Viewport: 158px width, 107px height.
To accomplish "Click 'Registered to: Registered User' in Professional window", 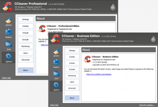I will click(60, 29).
